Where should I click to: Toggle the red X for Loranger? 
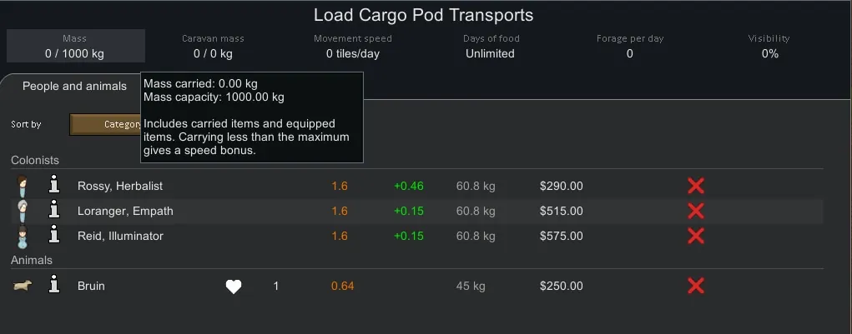point(696,211)
